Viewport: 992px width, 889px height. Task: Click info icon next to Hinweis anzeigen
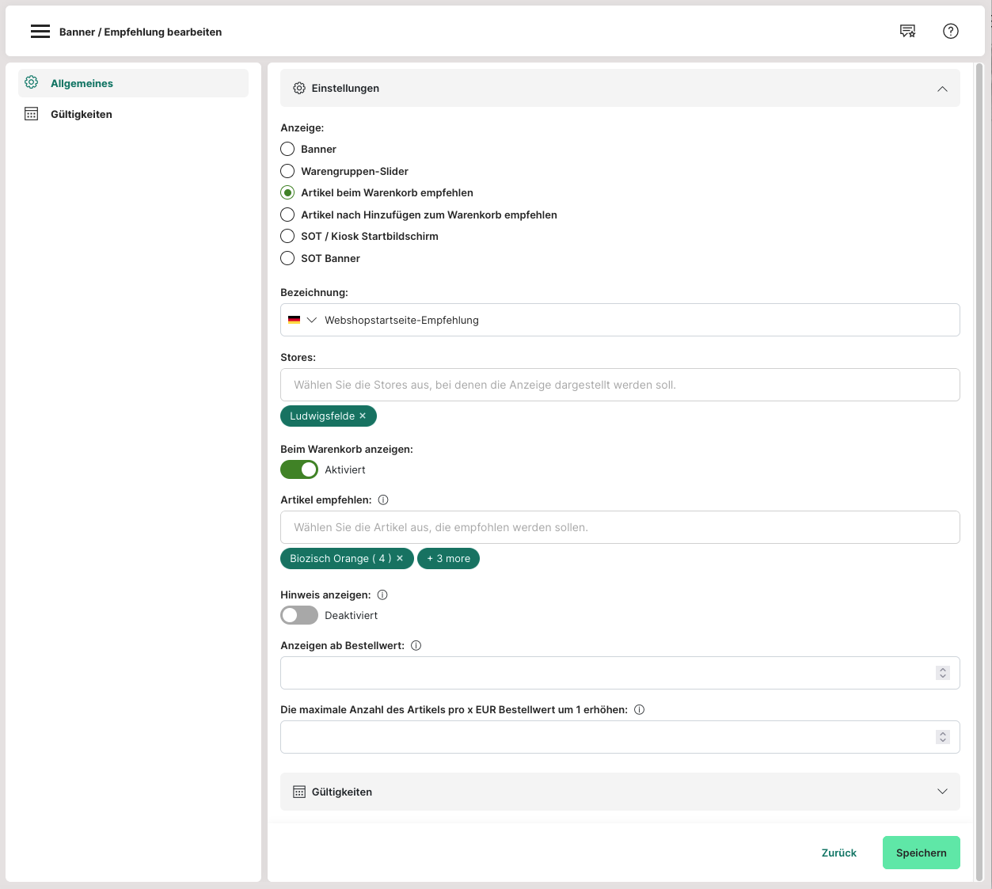[x=382, y=595]
